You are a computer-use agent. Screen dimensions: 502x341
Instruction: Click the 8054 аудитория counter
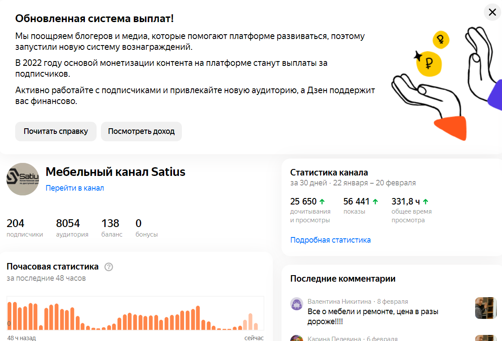72,227
